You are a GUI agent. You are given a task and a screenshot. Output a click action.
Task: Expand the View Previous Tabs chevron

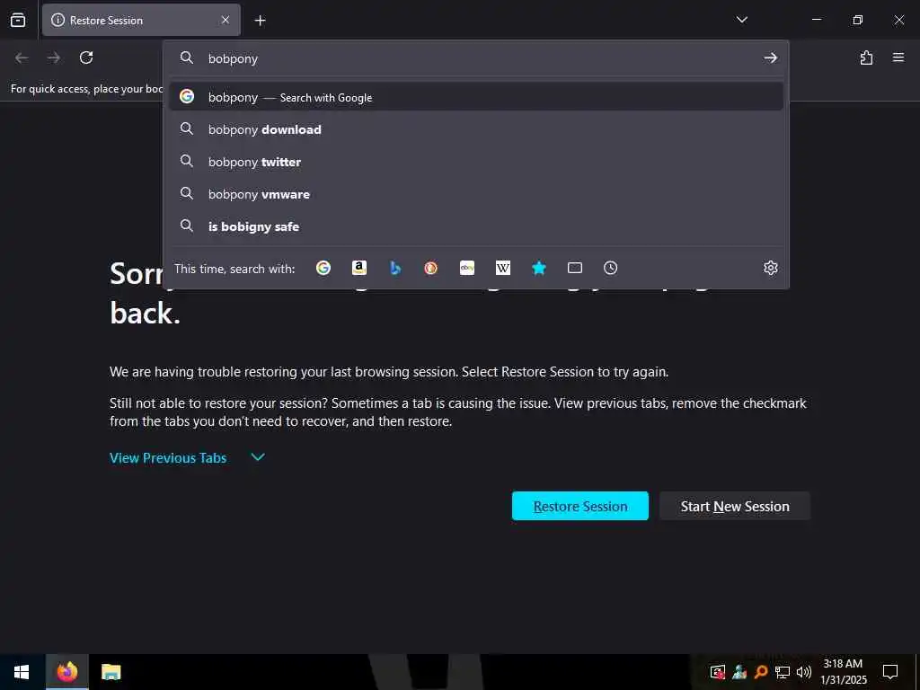258,457
